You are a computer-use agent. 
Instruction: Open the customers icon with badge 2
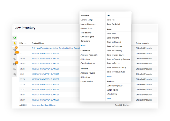[x=14, y=49]
